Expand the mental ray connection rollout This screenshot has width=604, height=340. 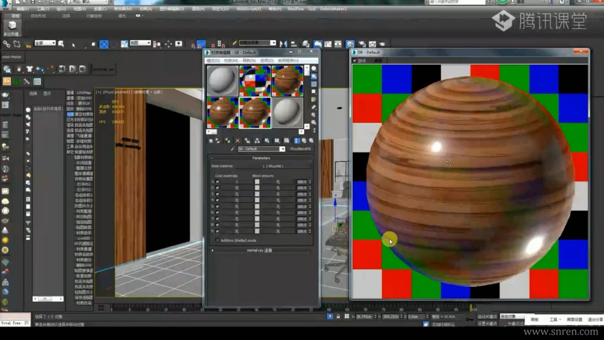pyautogui.click(x=259, y=250)
